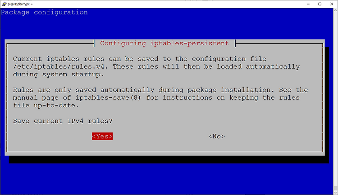Click the scrollbar down arrow
Viewport: 338px width, 195px height.
[336, 193]
